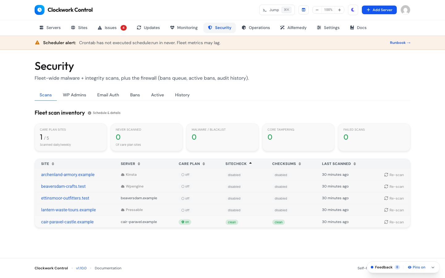Switch to the History tab

[x=182, y=95]
